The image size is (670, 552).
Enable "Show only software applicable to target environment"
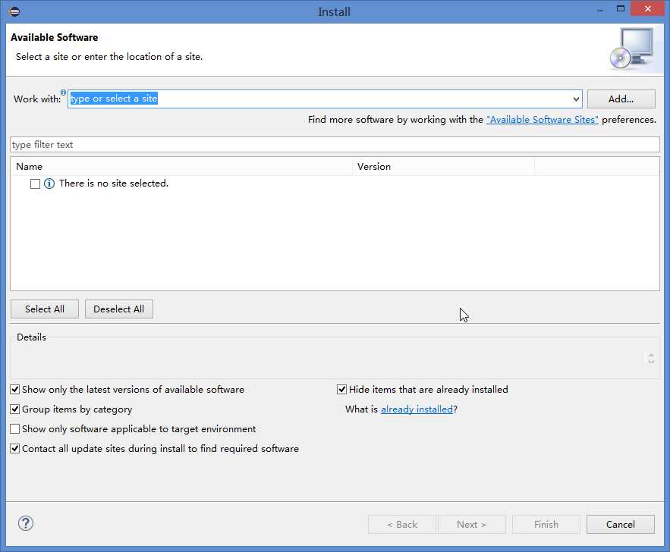15,428
